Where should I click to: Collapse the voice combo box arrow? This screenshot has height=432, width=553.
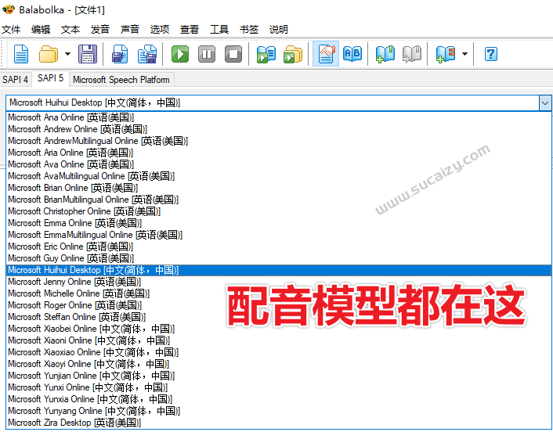pyautogui.click(x=545, y=103)
